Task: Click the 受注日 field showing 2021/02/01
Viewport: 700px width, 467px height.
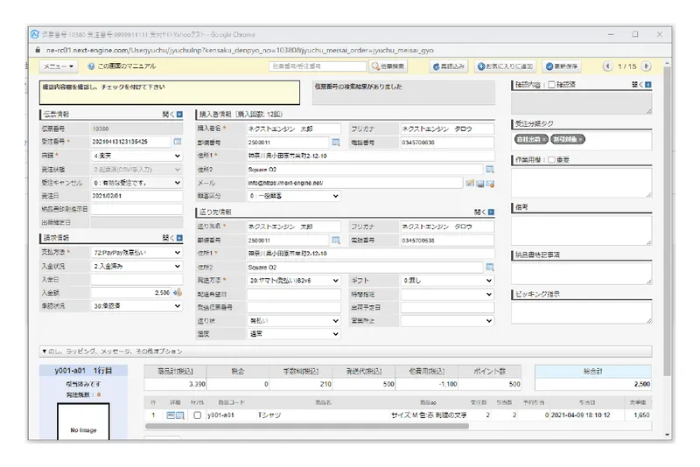Action: pos(136,196)
